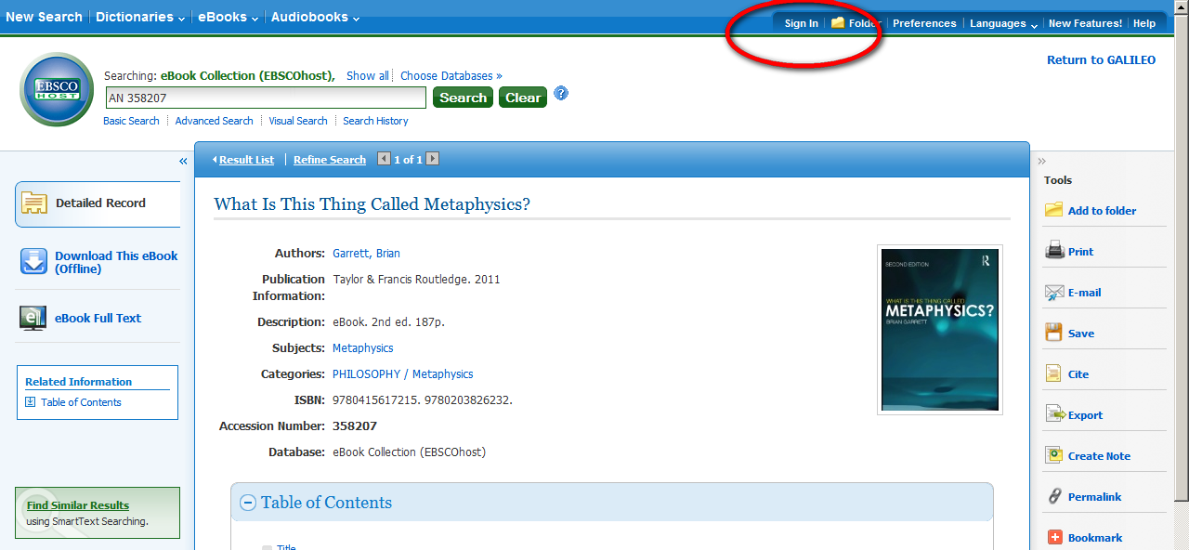Click the Save text link
Viewport: 1189px width, 550px height.
coord(1081,334)
